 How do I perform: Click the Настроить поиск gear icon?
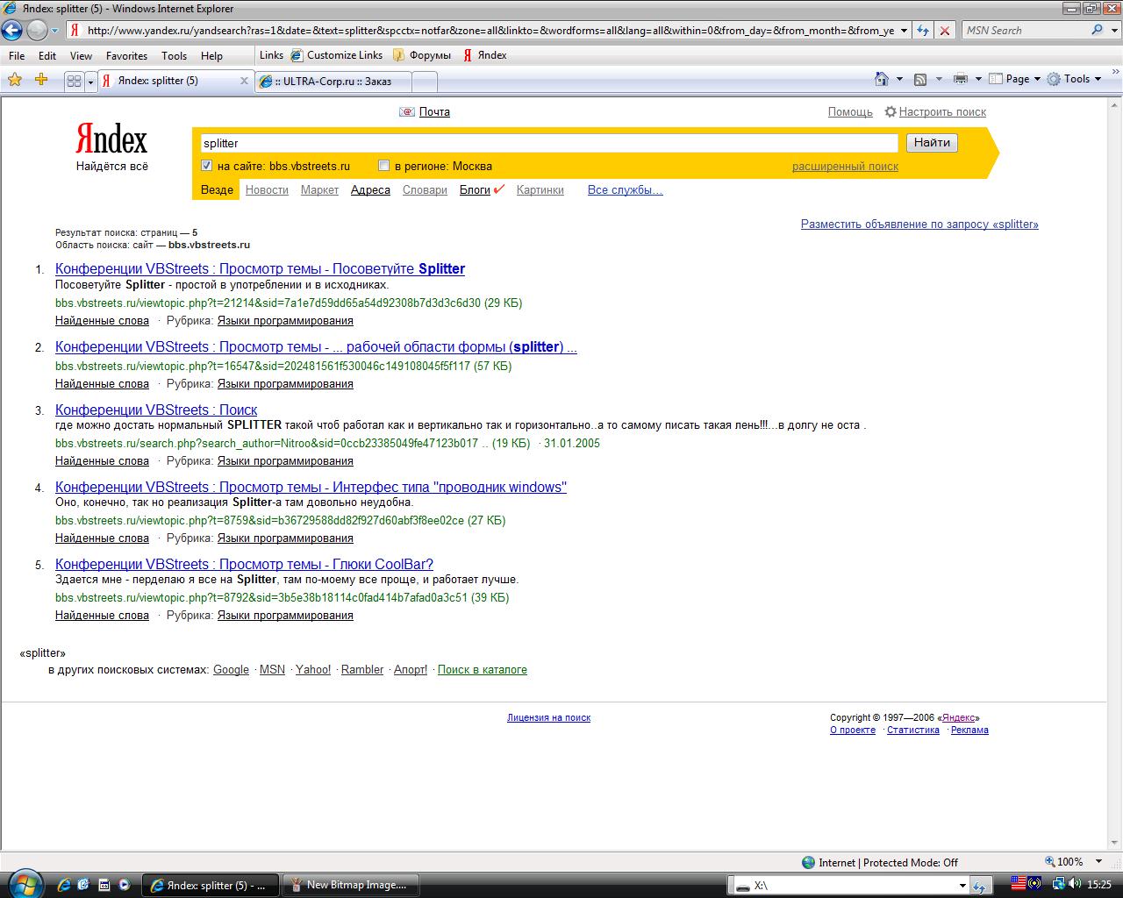[890, 111]
